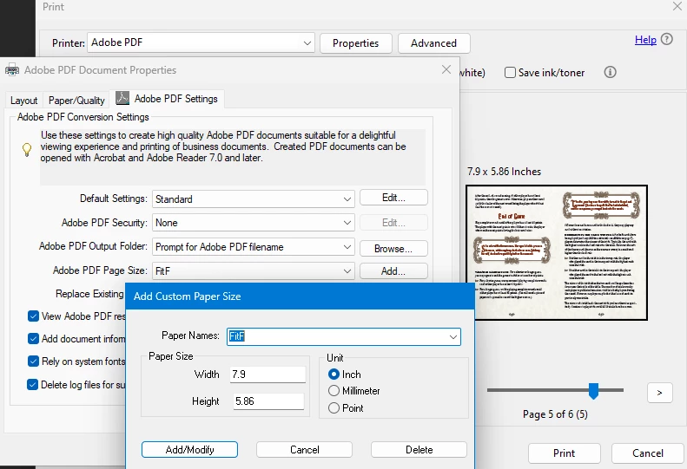Click the Help question mark icon

pyautogui.click(x=666, y=39)
